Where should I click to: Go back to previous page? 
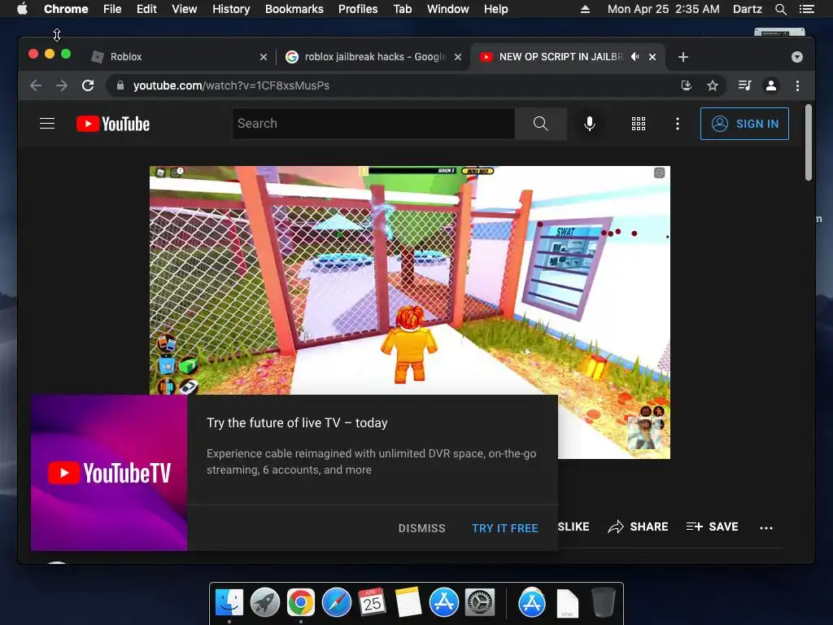36,85
